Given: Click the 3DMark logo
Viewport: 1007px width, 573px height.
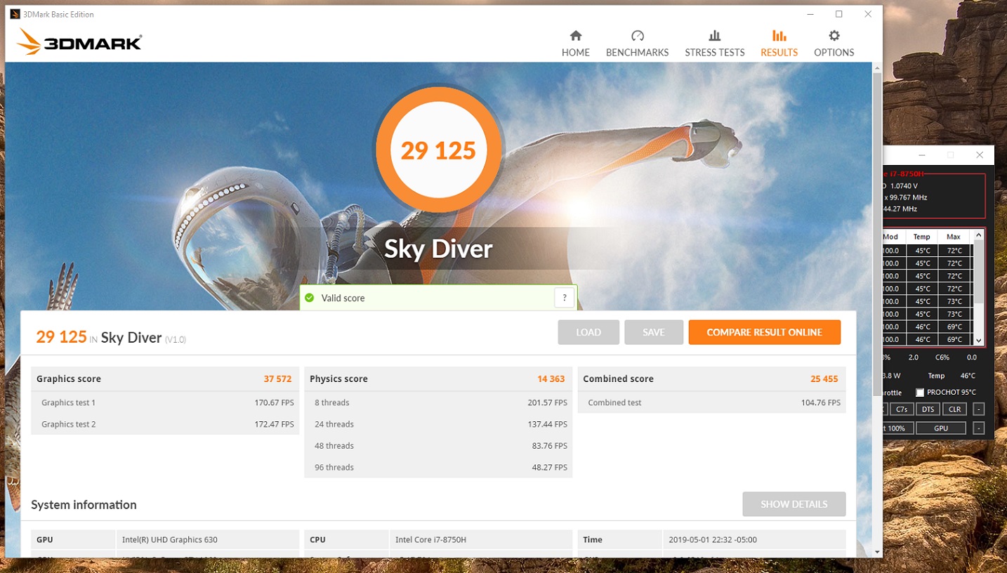Looking at the screenshot, I should [x=79, y=42].
